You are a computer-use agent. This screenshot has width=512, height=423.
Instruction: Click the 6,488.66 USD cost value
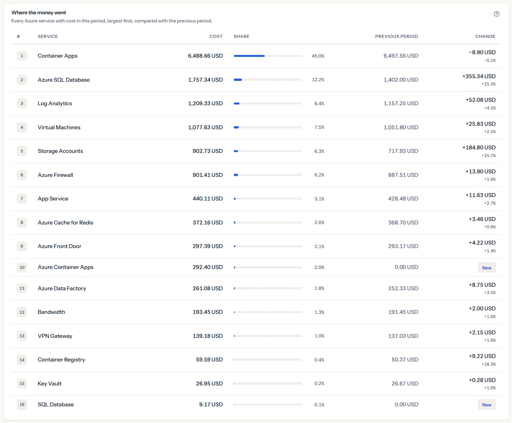click(x=205, y=56)
